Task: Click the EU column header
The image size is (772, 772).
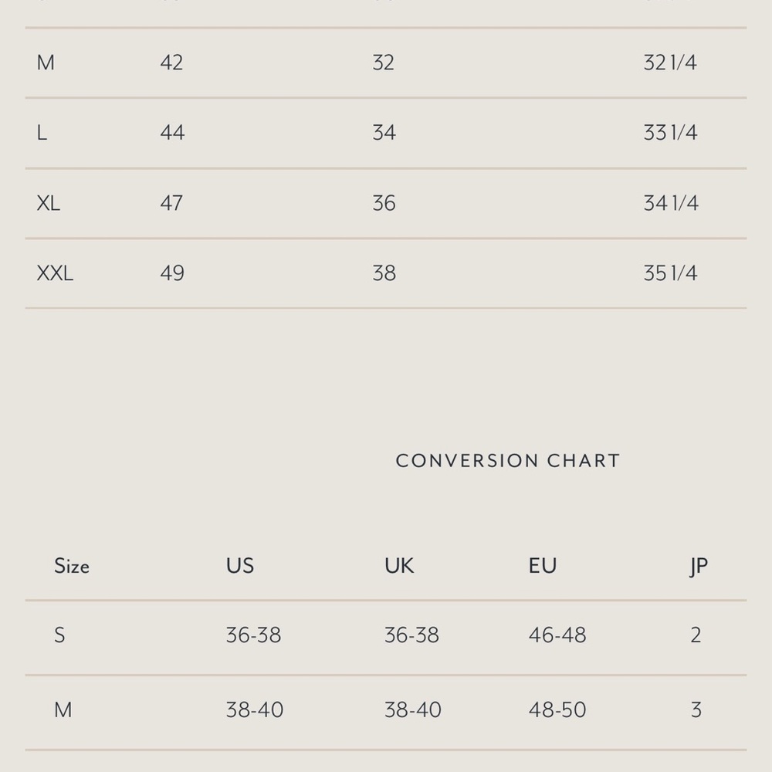Action: (543, 566)
